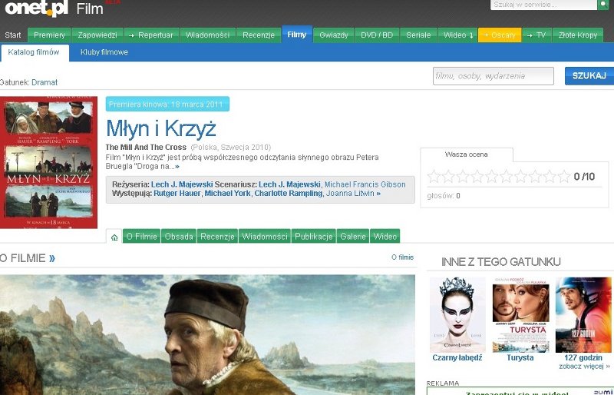Screen dimensions: 614x395
Task: Open the Czarny łabędź poster
Action: pos(457,315)
